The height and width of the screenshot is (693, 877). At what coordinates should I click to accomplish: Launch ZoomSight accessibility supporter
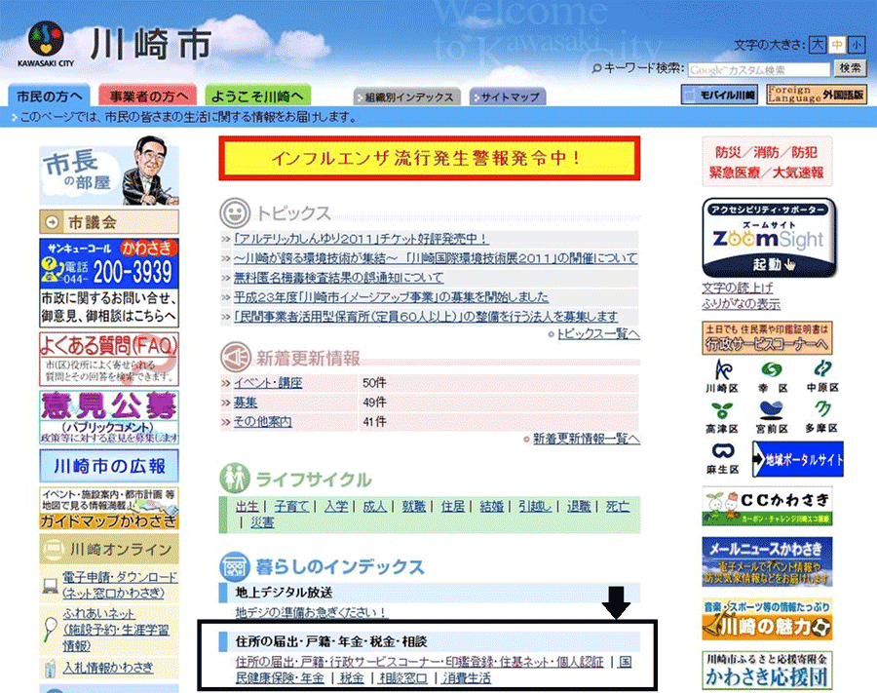click(x=769, y=237)
